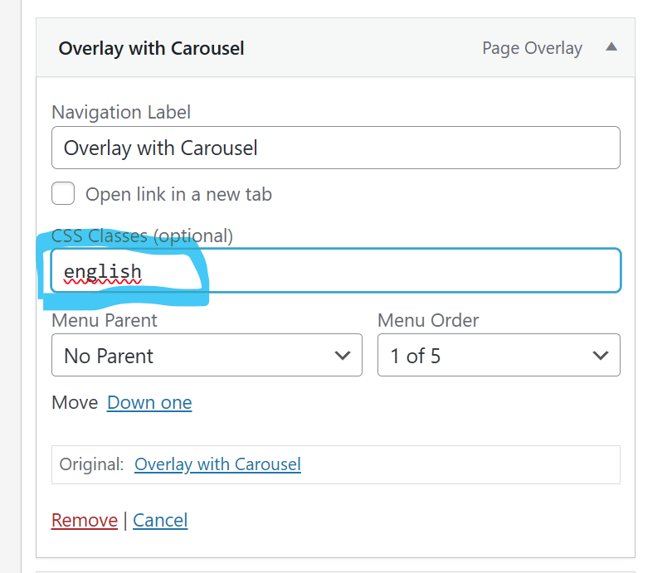The image size is (672, 573).
Task: Collapse the Overlay with Carousel menu item arrow
Action: [x=611, y=48]
